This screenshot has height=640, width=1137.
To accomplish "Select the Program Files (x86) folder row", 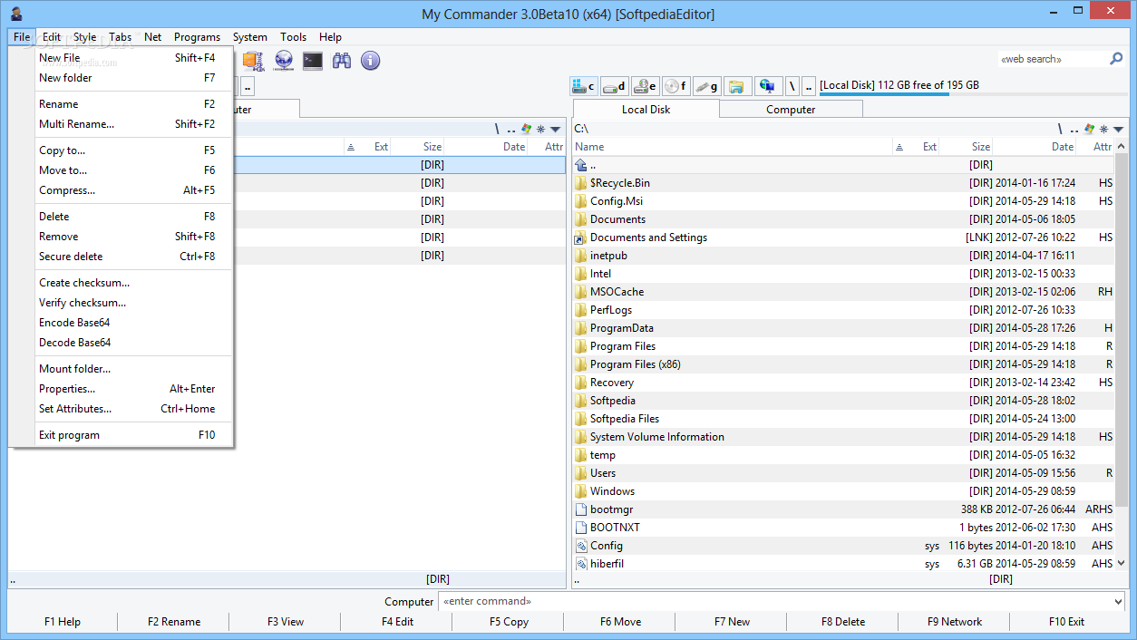I will 844,364.
